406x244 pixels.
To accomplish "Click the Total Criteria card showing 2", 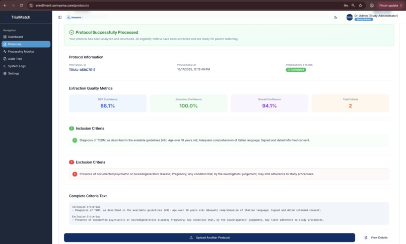I will (350, 103).
